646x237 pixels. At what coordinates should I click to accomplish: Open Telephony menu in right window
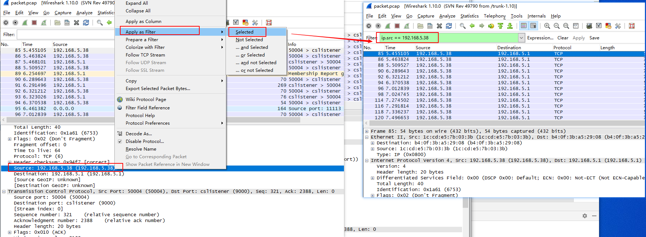494,16
